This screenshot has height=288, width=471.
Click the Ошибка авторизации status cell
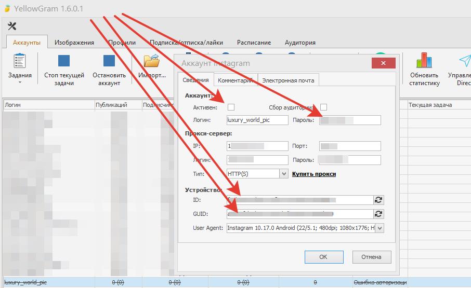click(380, 282)
